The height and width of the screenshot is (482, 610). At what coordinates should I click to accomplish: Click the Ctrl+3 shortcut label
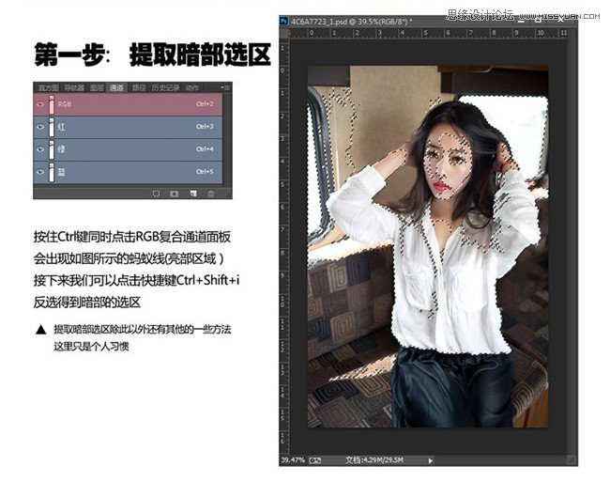click(x=205, y=127)
